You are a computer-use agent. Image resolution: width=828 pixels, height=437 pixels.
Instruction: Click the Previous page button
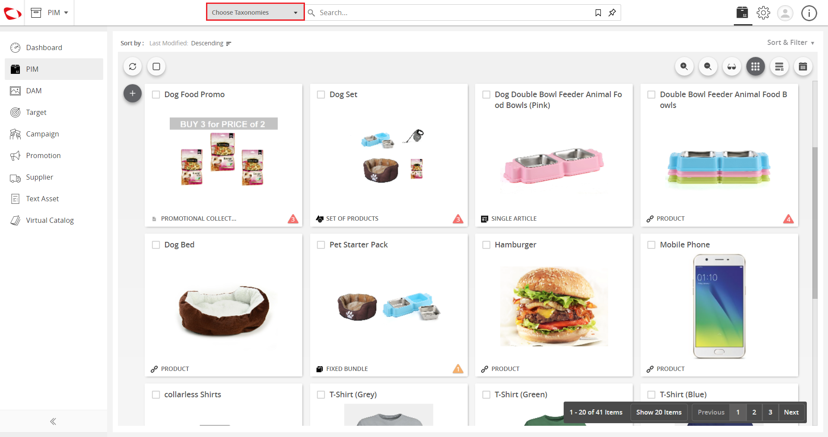click(x=711, y=412)
